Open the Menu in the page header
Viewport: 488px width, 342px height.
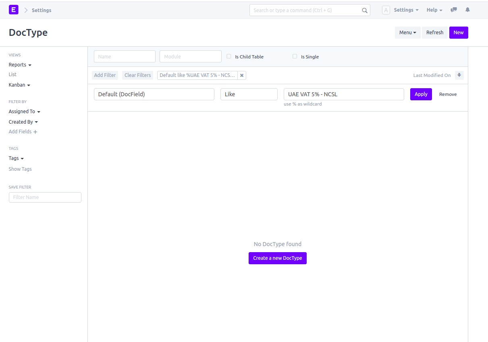(x=407, y=32)
